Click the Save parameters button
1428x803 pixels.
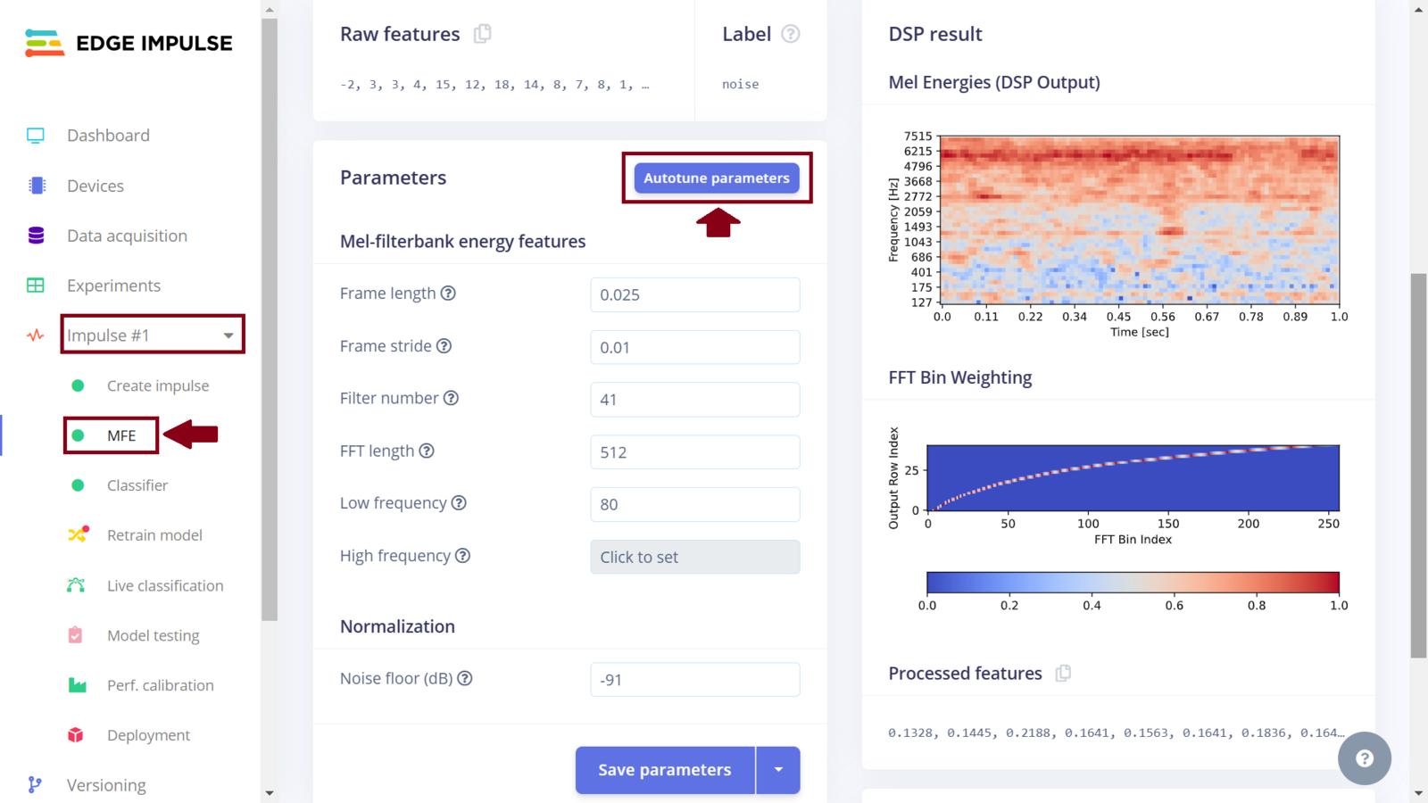(665, 770)
